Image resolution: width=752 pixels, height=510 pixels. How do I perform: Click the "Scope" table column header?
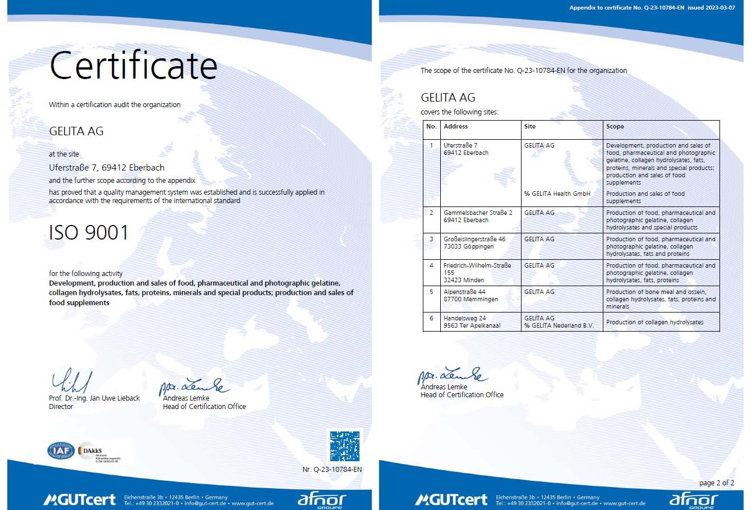coord(615,126)
